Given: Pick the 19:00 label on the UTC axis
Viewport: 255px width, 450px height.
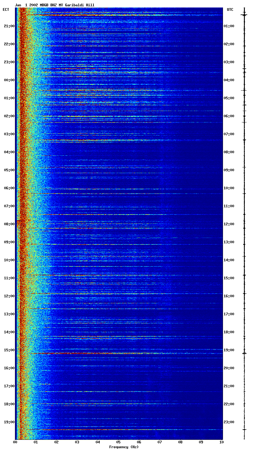Looking at the screenshot, I should pos(229,350).
